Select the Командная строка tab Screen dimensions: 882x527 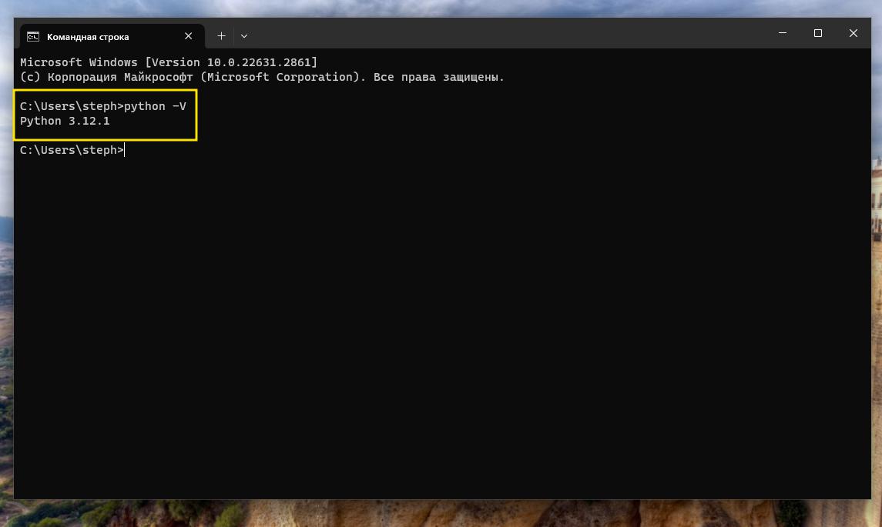tap(112, 36)
